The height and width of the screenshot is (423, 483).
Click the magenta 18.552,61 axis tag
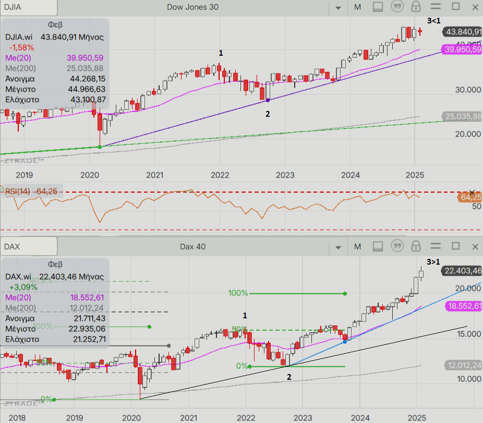(x=464, y=306)
